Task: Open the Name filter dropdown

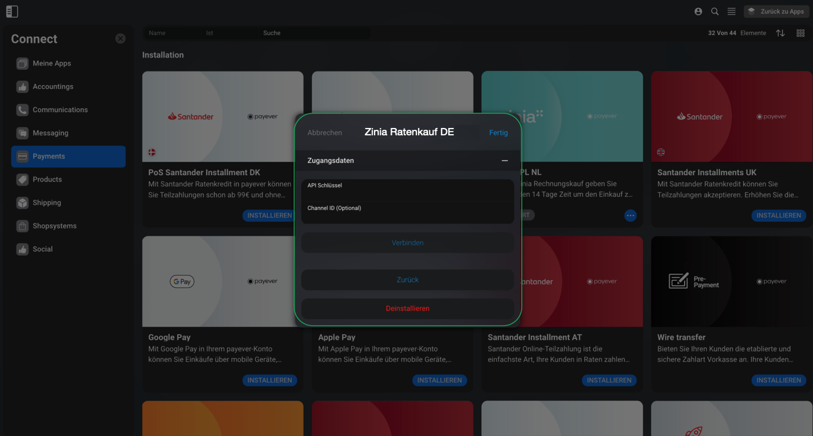Action: pos(172,33)
